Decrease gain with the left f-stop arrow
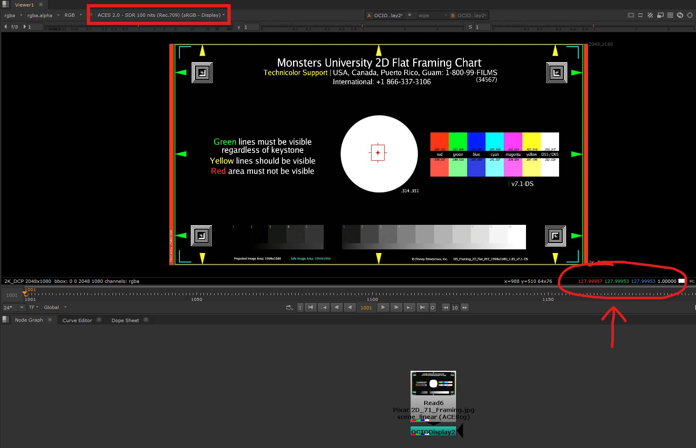The image size is (696, 448). (x=6, y=27)
